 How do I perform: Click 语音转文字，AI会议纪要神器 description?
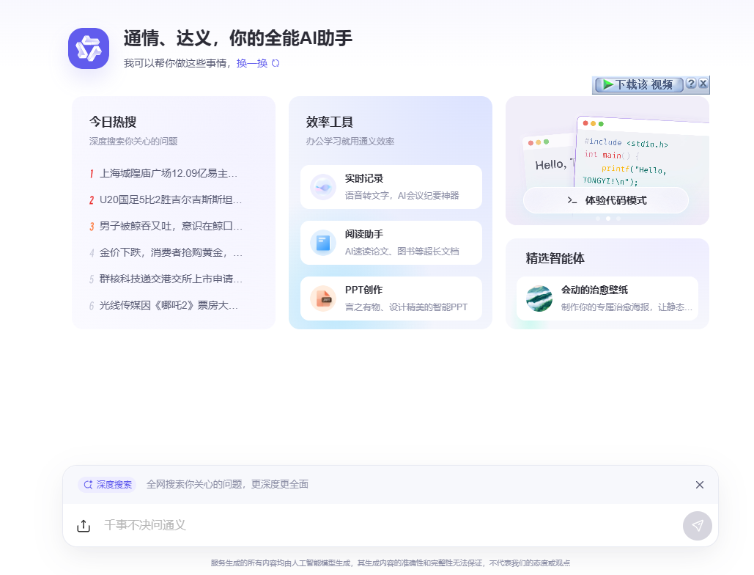(x=402, y=195)
